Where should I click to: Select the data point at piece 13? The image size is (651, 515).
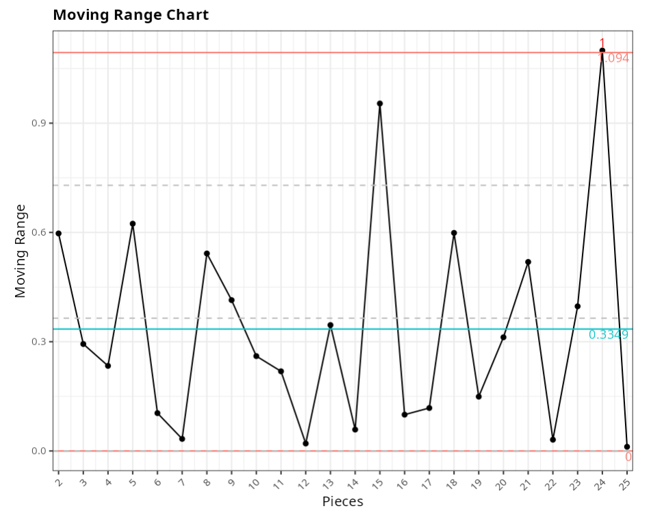click(330, 325)
